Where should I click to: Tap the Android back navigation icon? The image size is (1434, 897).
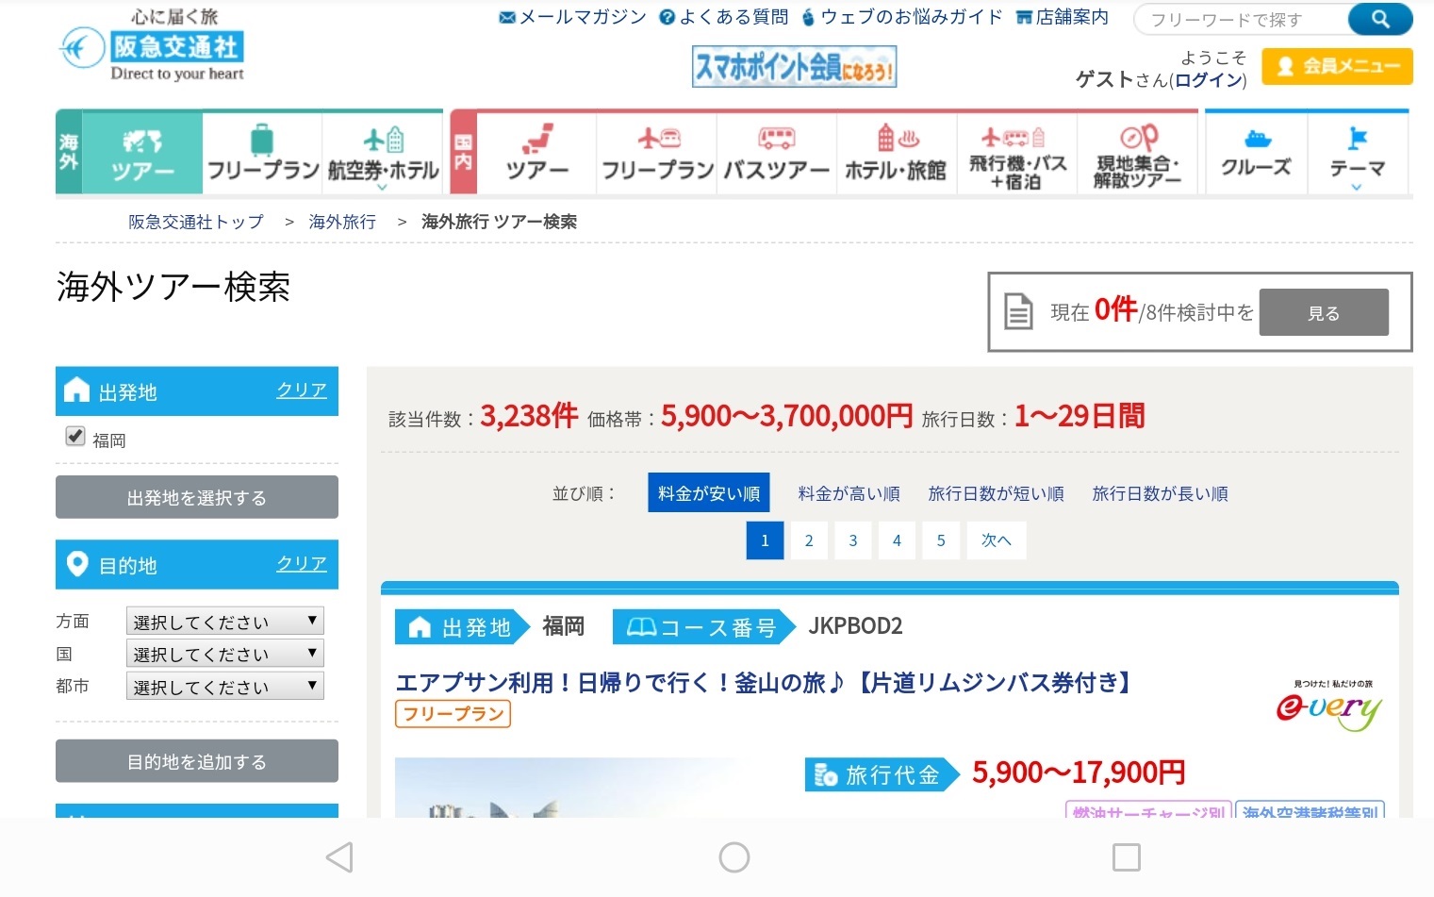click(339, 856)
